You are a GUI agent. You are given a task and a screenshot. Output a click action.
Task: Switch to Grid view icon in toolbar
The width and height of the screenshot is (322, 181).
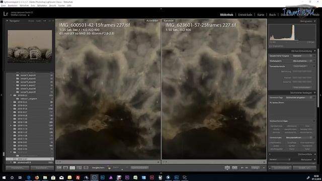[x=59, y=168]
